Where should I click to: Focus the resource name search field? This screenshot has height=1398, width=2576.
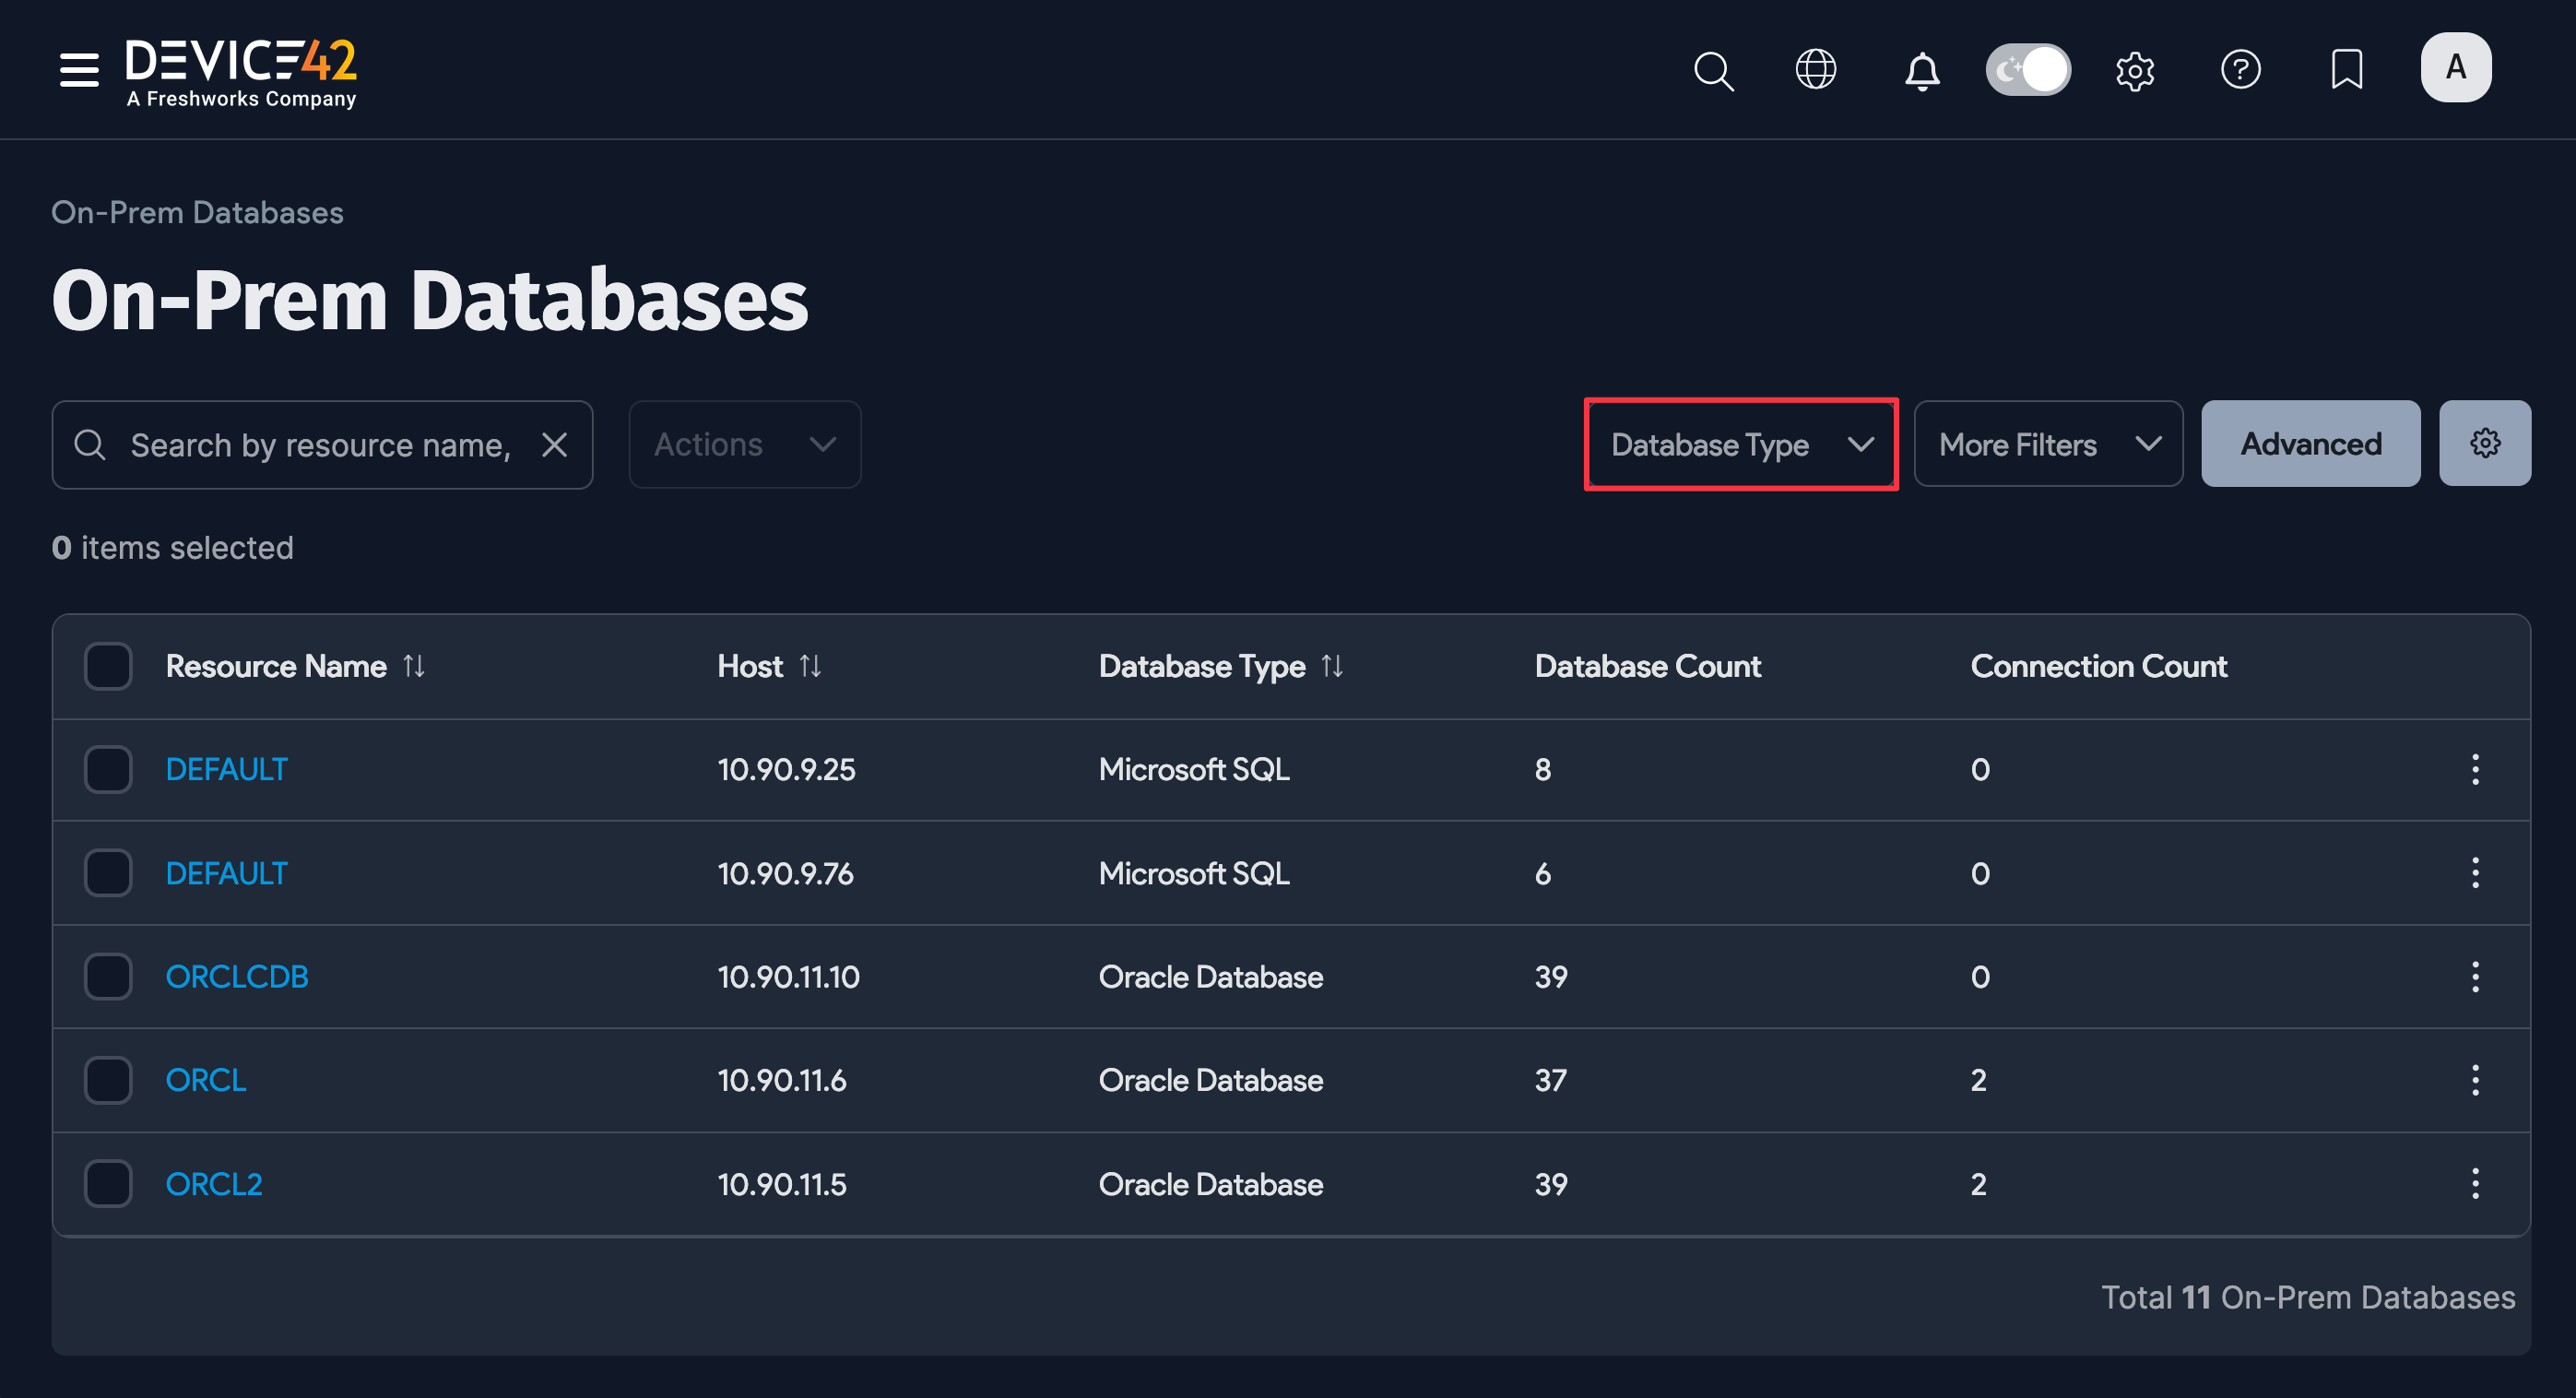320,445
